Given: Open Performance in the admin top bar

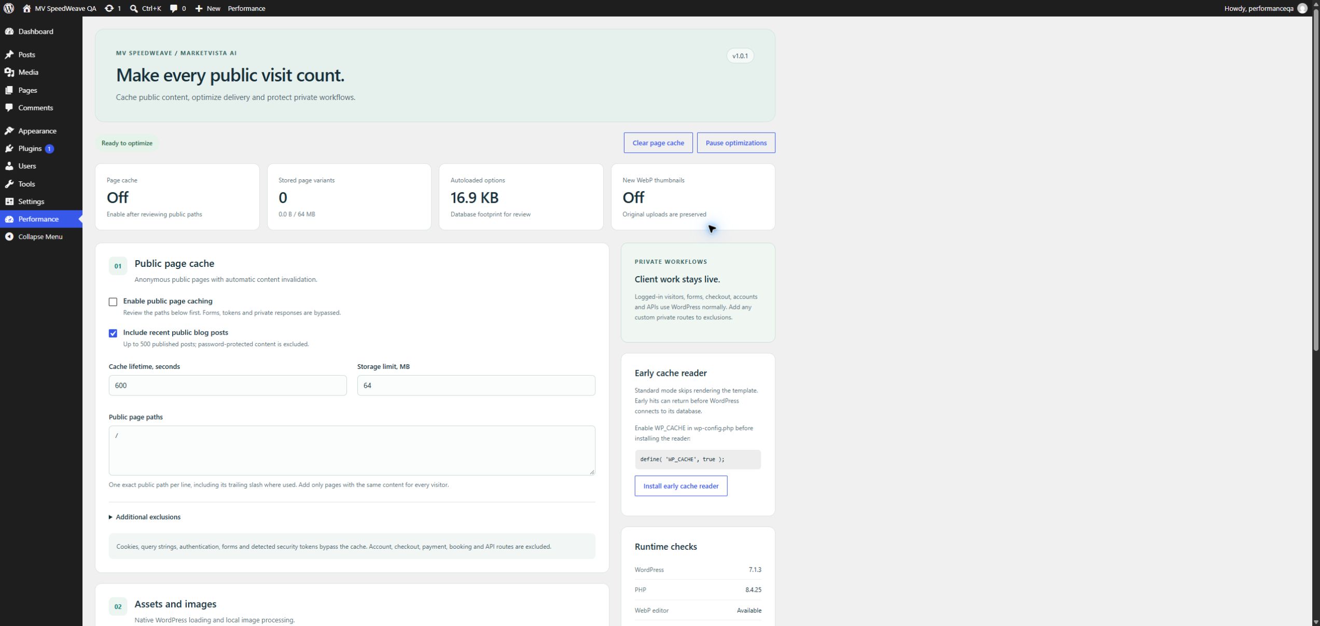Looking at the screenshot, I should click(246, 8).
